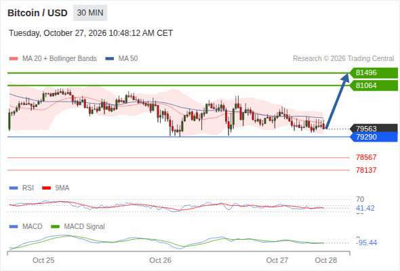
Task: Click the 81496 green resistance price tag
Action: click(x=374, y=73)
